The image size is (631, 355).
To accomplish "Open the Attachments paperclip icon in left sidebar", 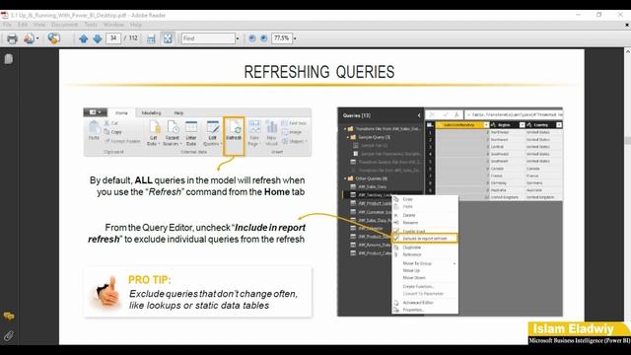I will click(x=9, y=335).
